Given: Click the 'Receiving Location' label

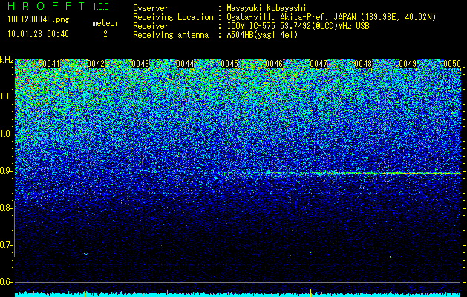Looking at the screenshot, I should tap(173, 17).
